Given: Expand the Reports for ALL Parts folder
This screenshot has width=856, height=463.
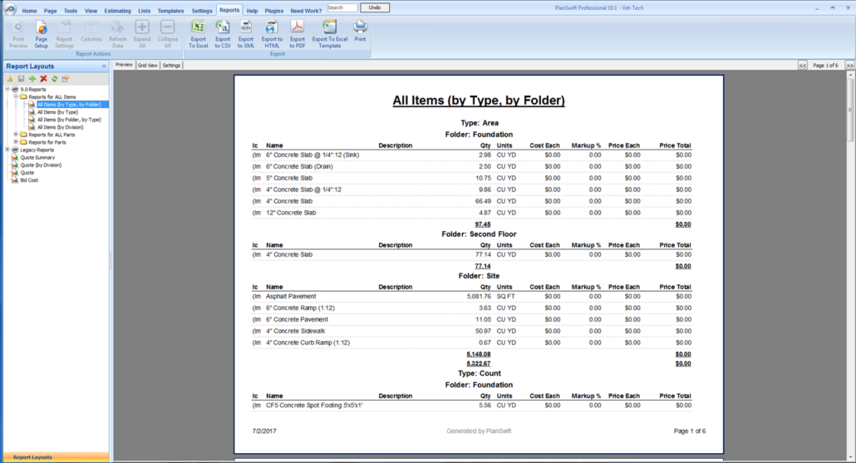Looking at the screenshot, I should 16,135.
